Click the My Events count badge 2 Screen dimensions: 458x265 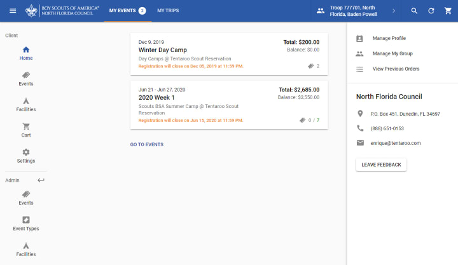(x=142, y=11)
